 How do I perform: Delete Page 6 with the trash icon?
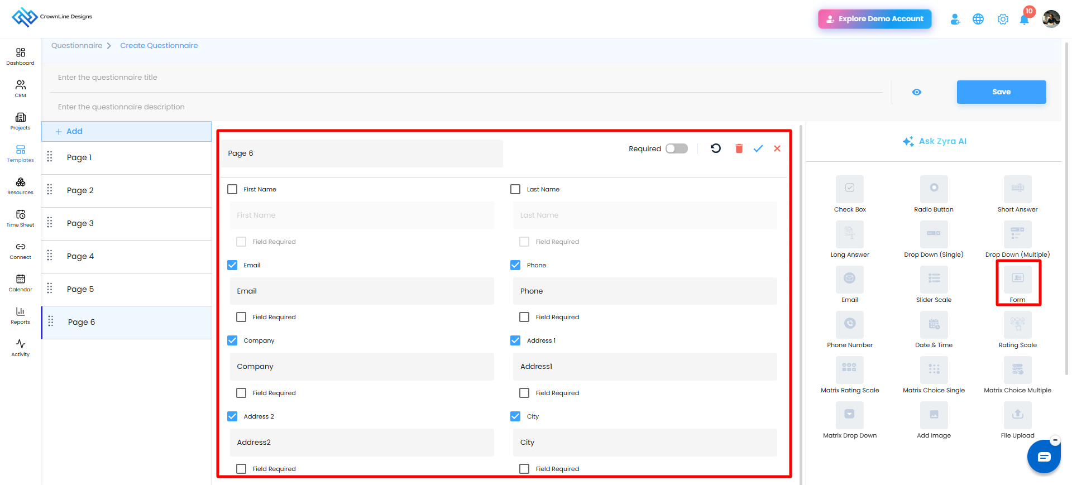(x=739, y=148)
